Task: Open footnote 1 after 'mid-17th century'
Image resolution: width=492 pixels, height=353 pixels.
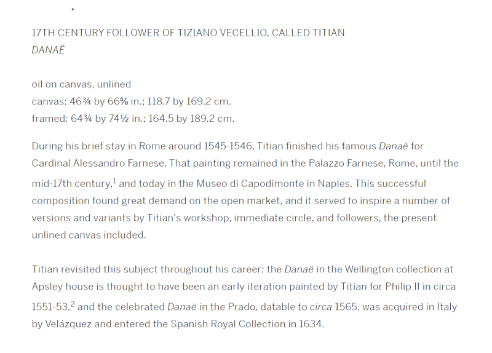Action: [x=114, y=181]
